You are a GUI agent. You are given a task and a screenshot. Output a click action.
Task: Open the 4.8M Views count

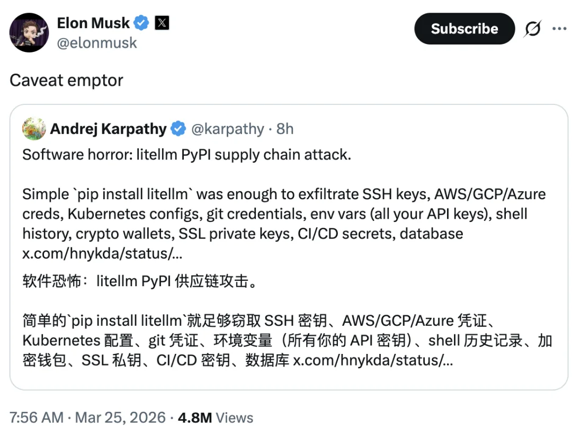click(213, 418)
